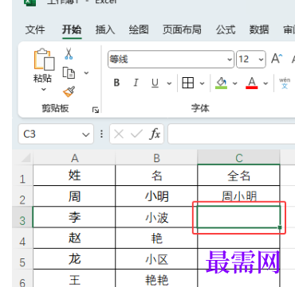
Task: Open the 文件 menu tab
Action: click(x=35, y=29)
